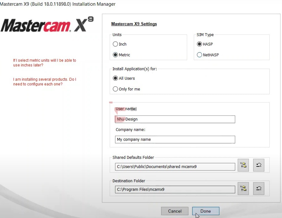Click the Destination Folder path field

click(x=175, y=190)
